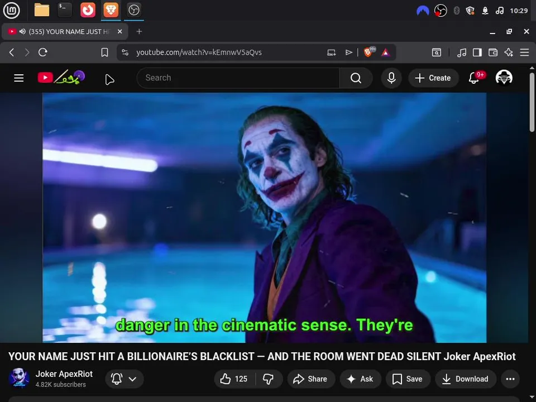Image resolution: width=536 pixels, height=402 pixels.
Task: Open Brave Wallet
Action: click(x=493, y=52)
